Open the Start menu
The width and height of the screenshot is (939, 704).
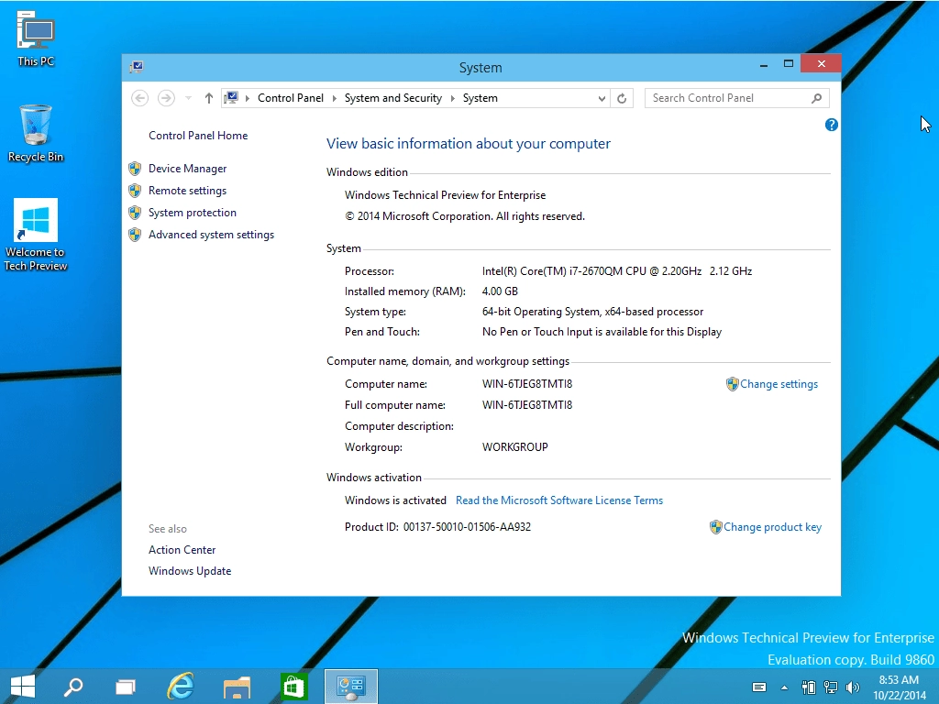23,686
